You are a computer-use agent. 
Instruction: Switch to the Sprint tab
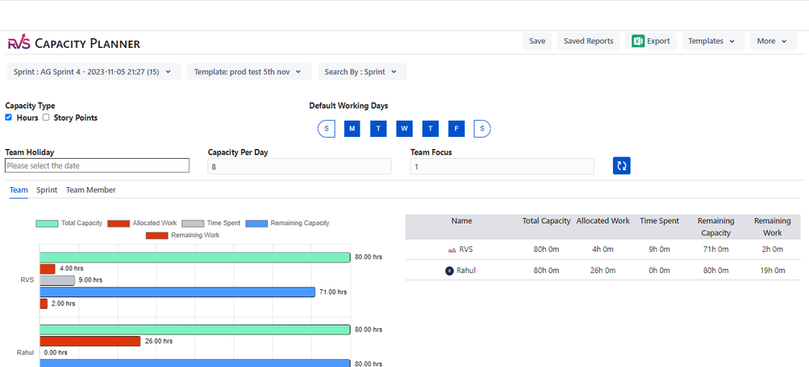click(47, 190)
